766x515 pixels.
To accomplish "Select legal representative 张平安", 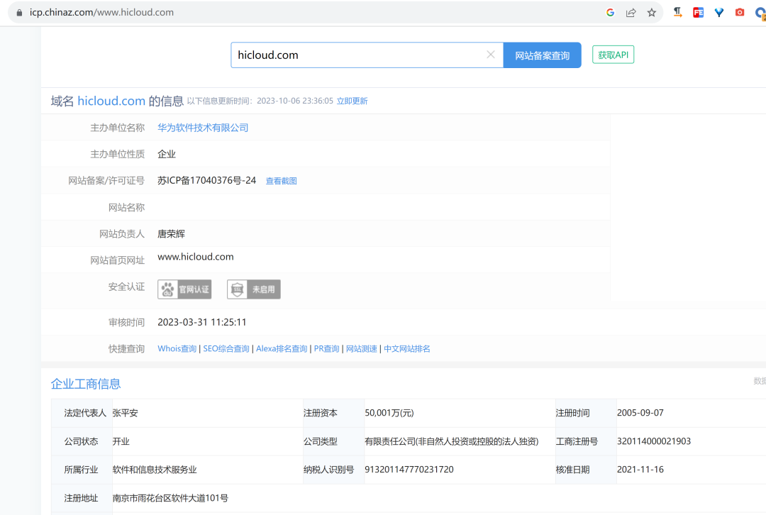I will (x=125, y=414).
